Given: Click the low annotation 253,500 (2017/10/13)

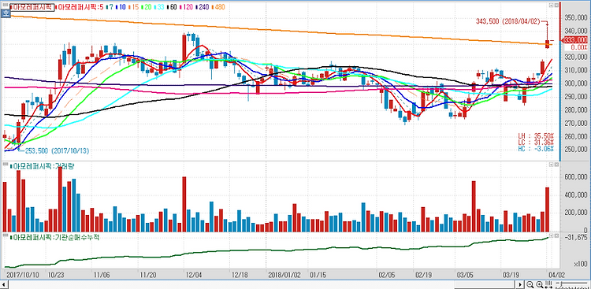Looking at the screenshot, I should [58, 150].
